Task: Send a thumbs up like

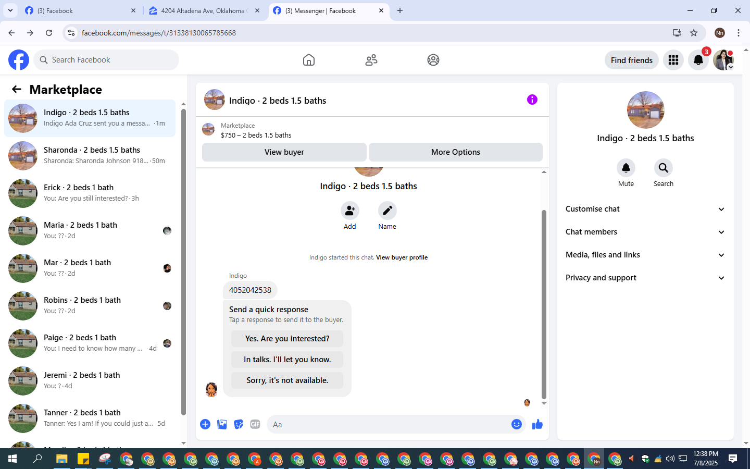Action: 537,424
